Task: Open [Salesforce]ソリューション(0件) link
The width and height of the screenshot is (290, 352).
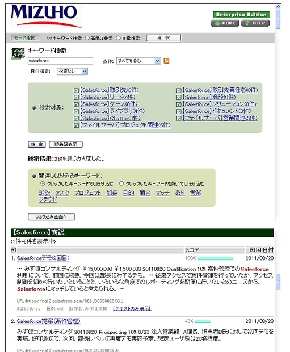Action: (x=219, y=104)
